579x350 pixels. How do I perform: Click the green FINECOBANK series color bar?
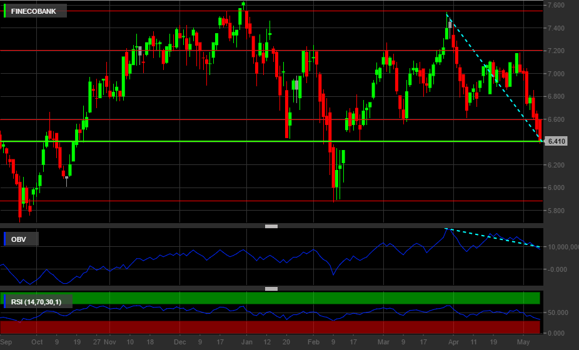point(5,11)
